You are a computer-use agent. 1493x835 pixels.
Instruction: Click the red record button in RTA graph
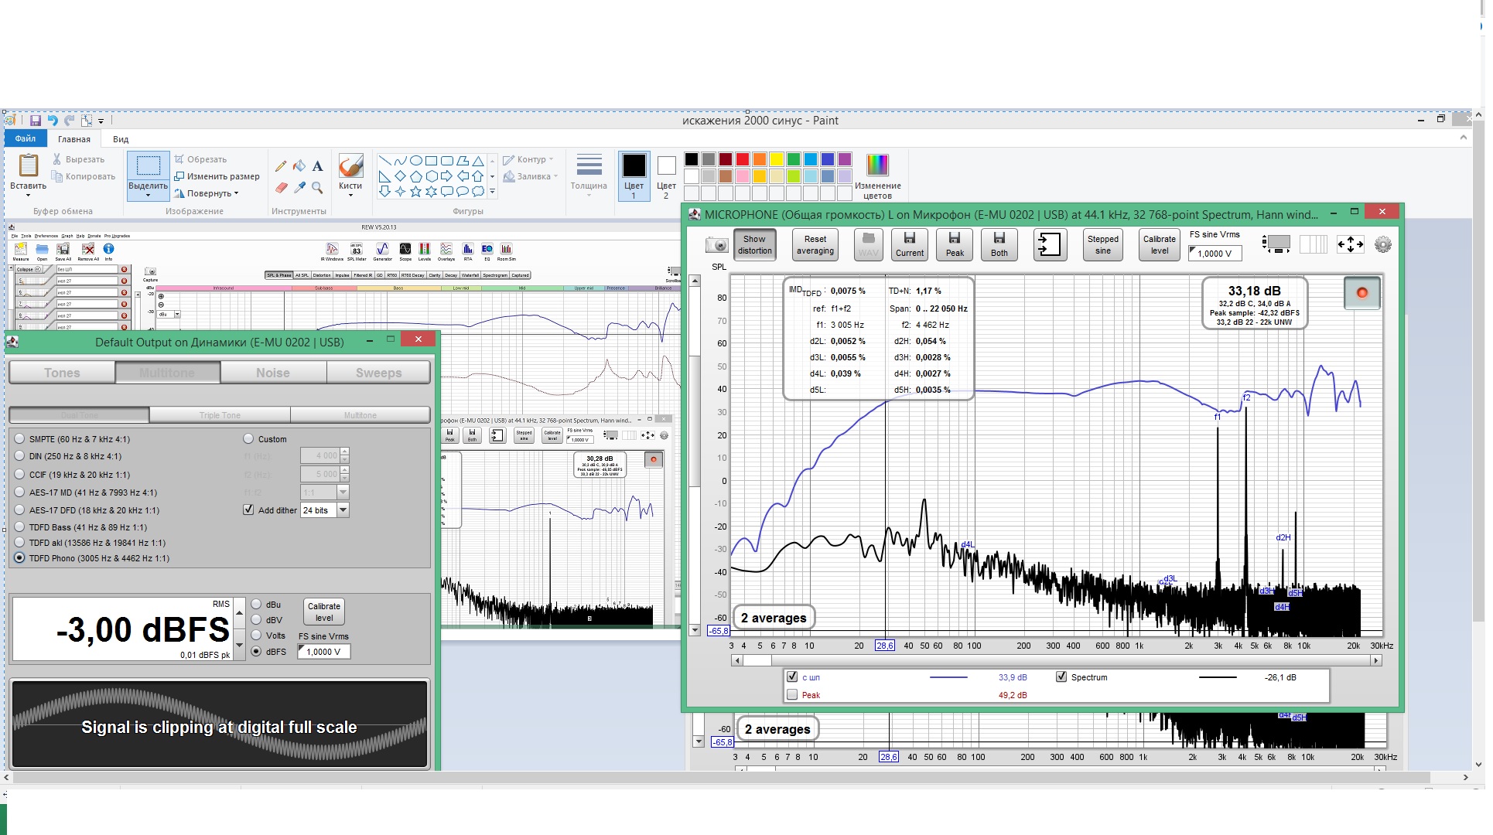pos(1361,293)
